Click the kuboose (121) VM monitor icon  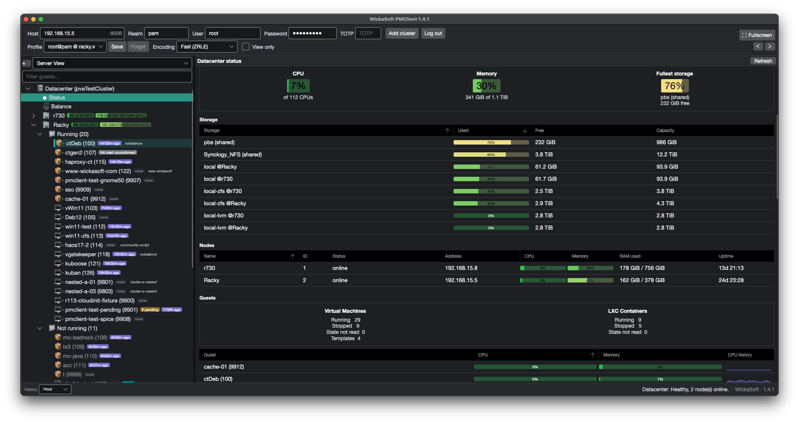click(58, 263)
